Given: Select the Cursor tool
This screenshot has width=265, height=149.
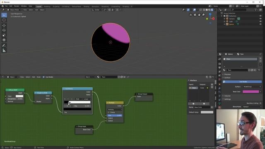Looking at the screenshot, I should click(x=4, y=20).
